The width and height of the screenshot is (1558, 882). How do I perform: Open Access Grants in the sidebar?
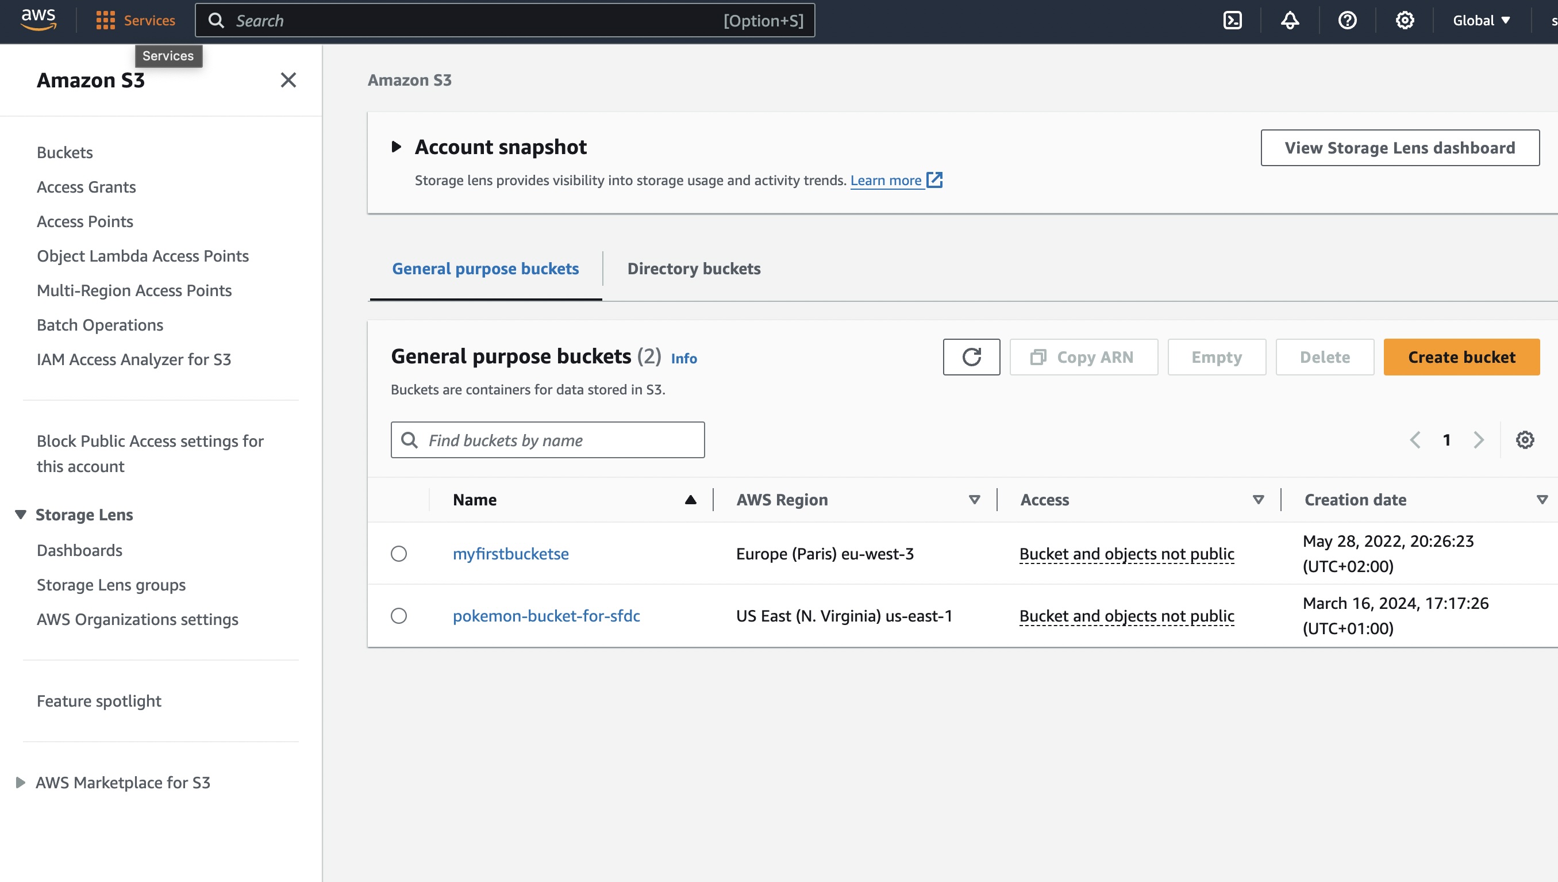[x=86, y=186]
